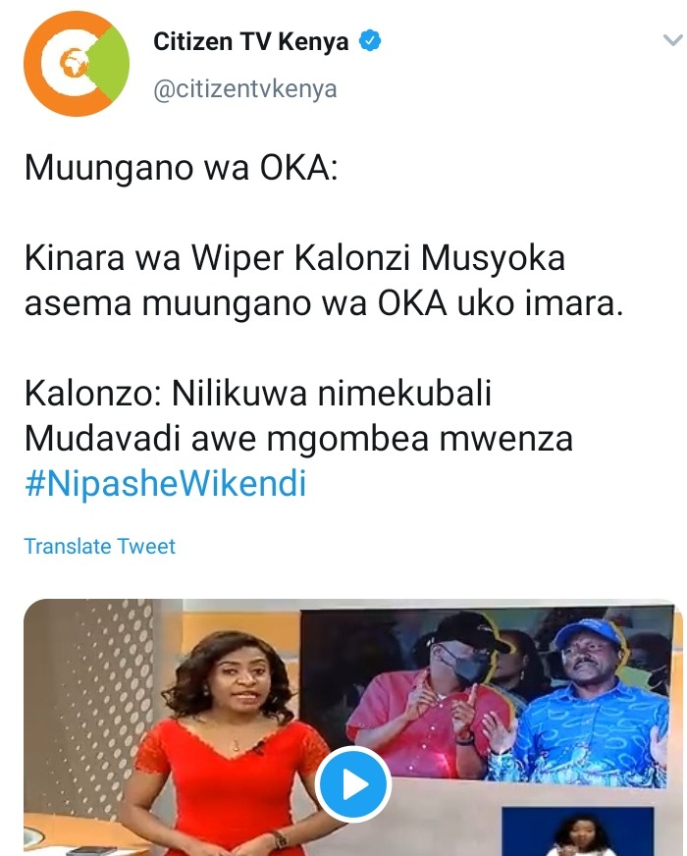This screenshot has width=687, height=856.
Task: Click the sign language interpreter inset
Action: pyautogui.click(x=577, y=831)
